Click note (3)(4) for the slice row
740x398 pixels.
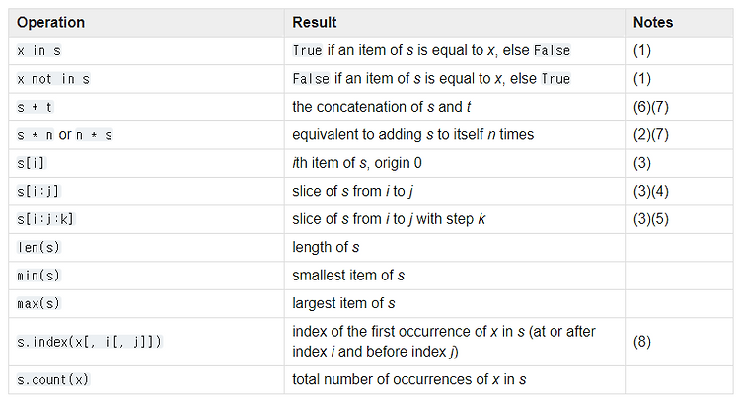(x=651, y=191)
